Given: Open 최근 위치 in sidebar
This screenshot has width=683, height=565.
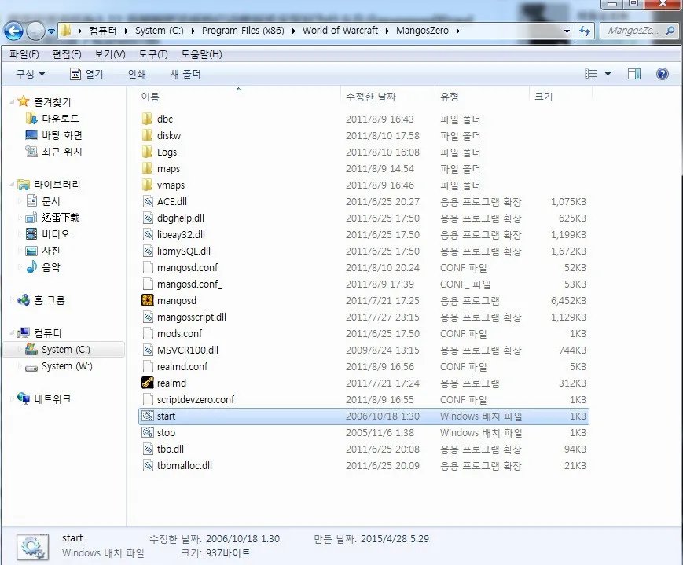Looking at the screenshot, I should click(61, 152).
